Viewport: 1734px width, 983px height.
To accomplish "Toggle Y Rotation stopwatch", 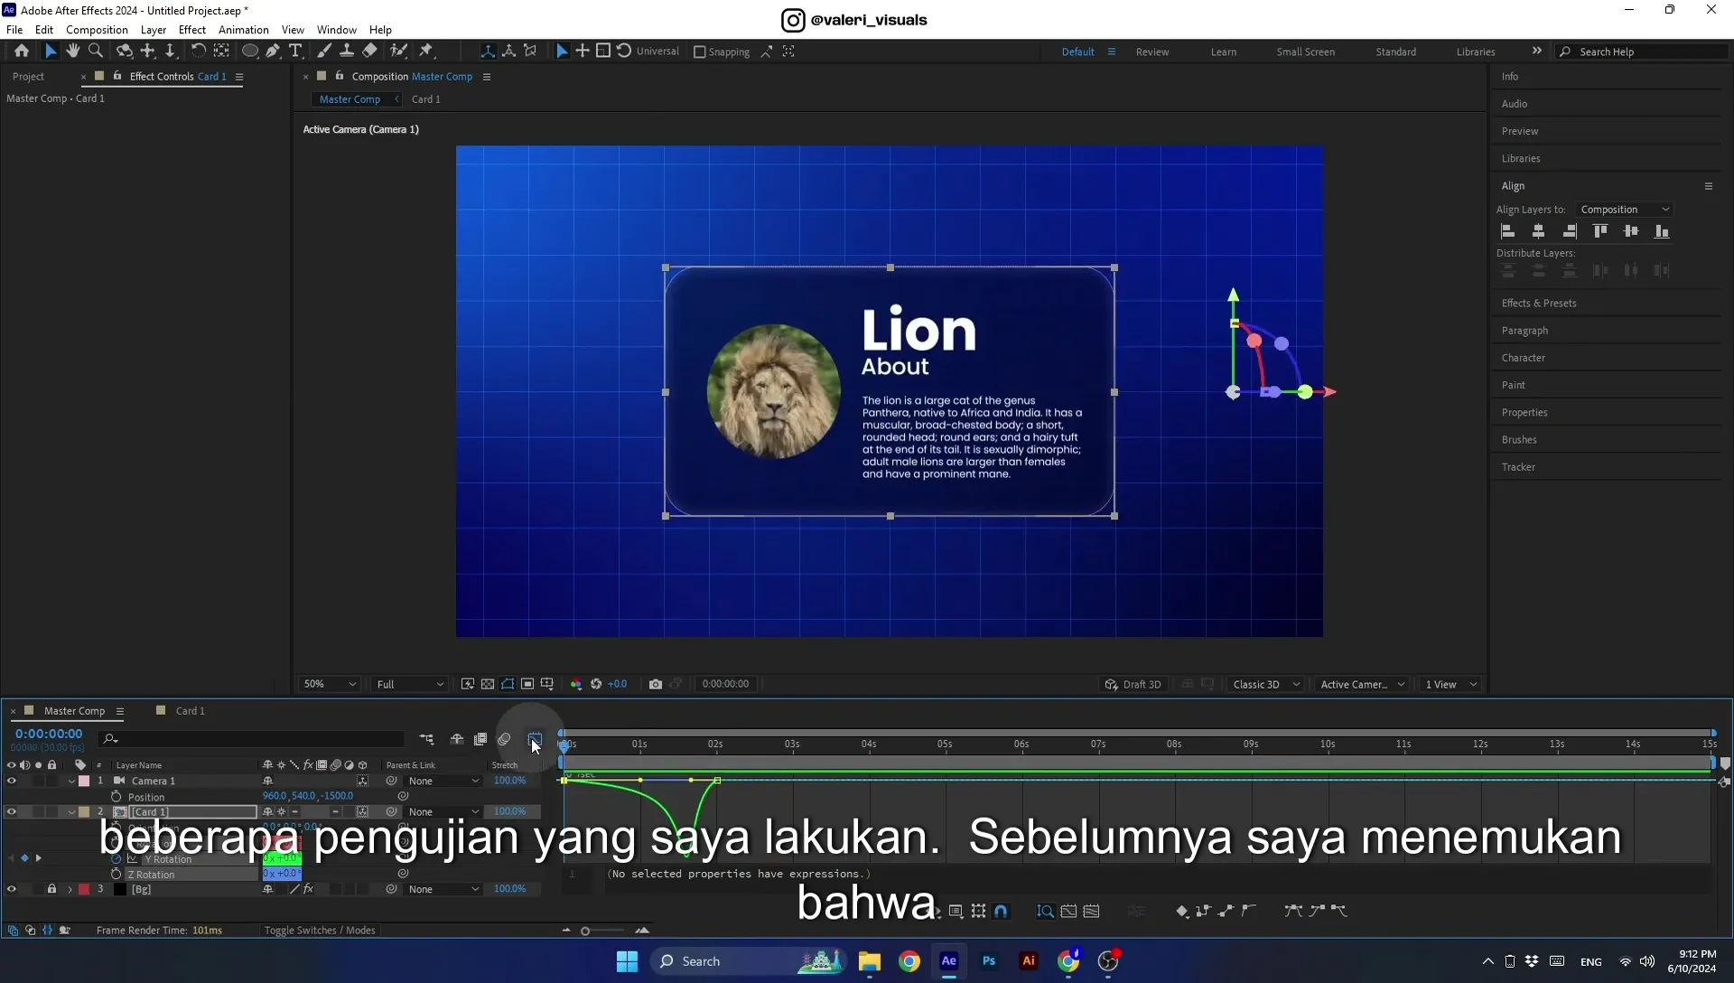I will click(116, 859).
